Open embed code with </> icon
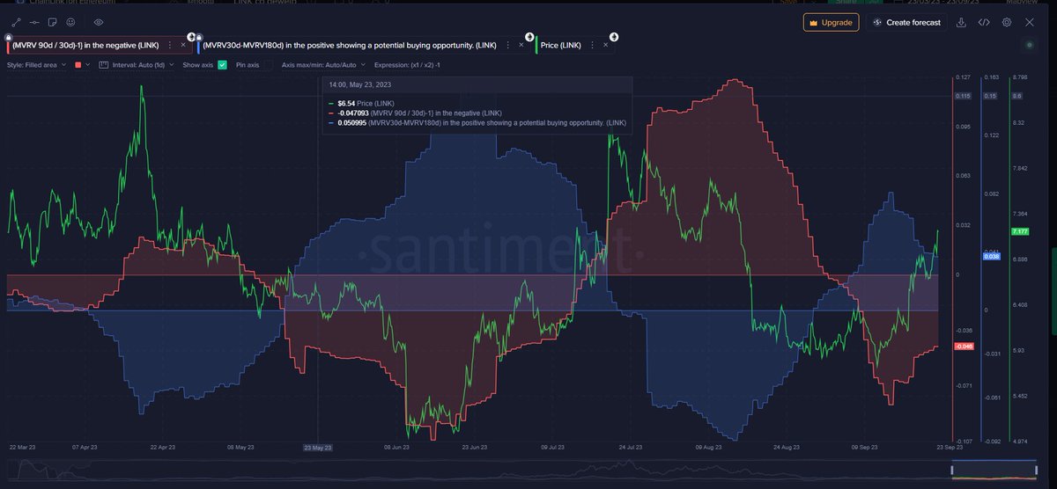The width and height of the screenshot is (1057, 489). (x=984, y=22)
